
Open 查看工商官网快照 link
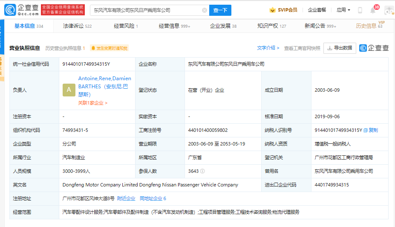tap(302, 48)
